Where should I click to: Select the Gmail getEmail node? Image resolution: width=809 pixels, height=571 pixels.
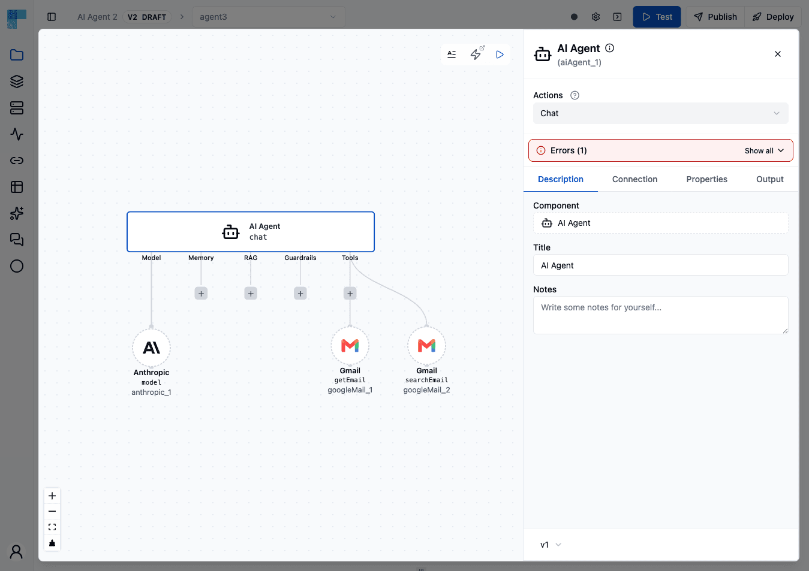[350, 346]
